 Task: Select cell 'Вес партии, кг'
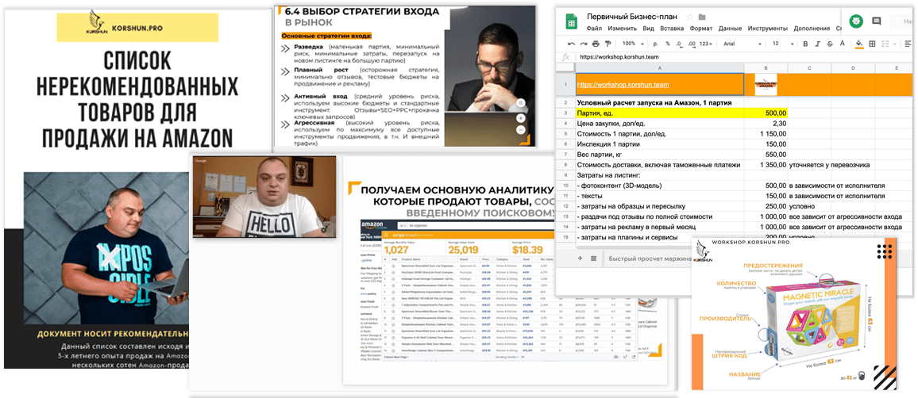click(660, 155)
